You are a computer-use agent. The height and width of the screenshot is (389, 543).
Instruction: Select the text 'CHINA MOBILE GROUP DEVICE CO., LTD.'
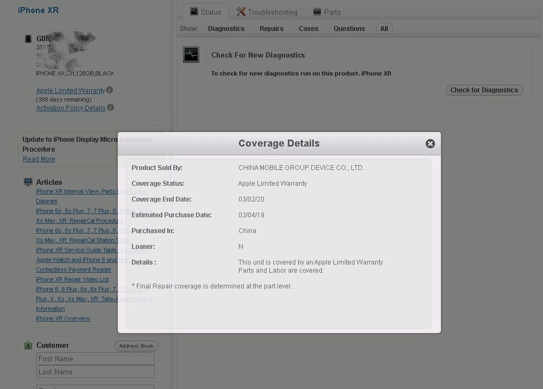coord(301,167)
